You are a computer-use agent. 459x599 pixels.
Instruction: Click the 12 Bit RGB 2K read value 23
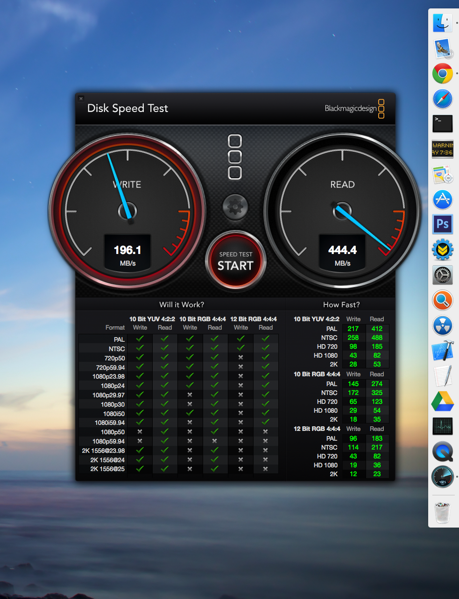click(x=377, y=474)
